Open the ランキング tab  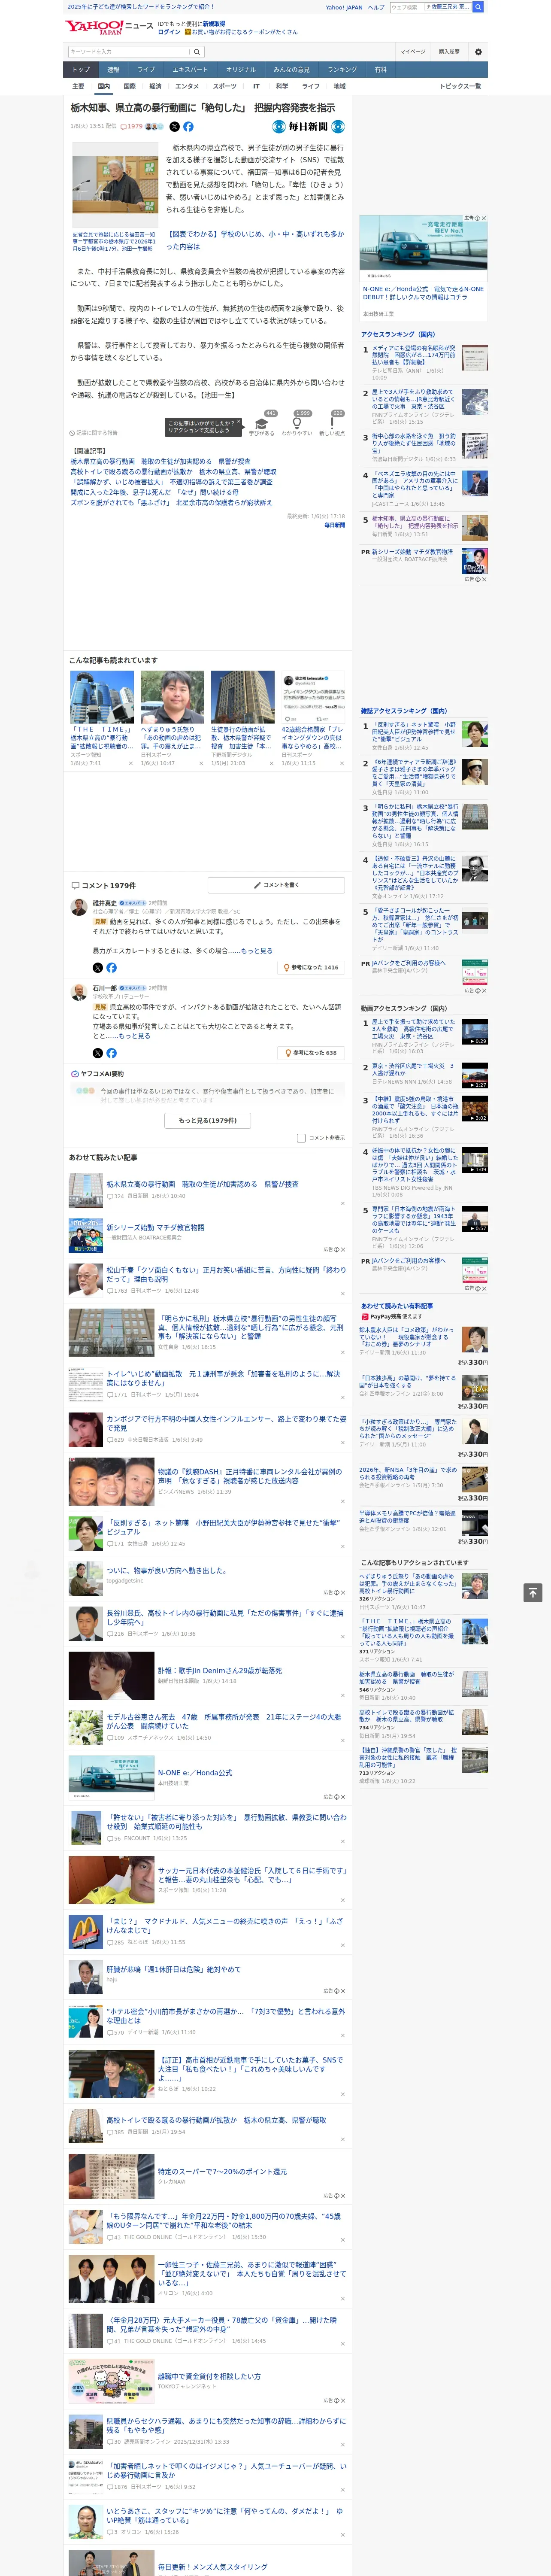pyautogui.click(x=342, y=69)
